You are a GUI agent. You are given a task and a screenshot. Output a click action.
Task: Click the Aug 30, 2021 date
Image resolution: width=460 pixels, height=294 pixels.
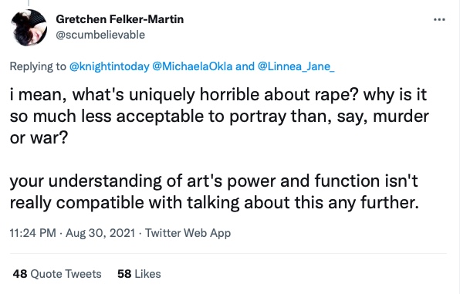click(x=100, y=233)
